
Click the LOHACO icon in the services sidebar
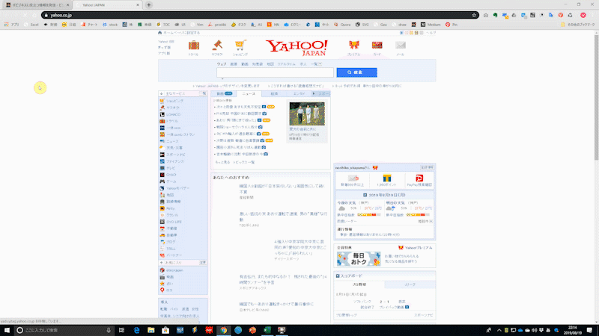162,114
